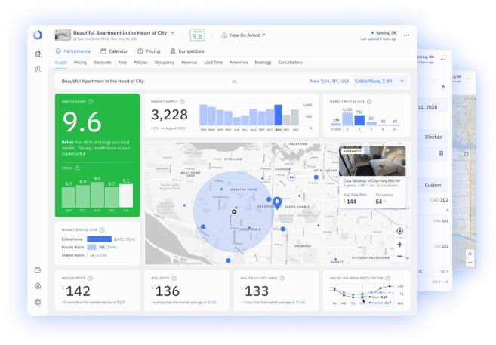Click the $144 market average link
Viewport: 496px width, 345px height.
(x=300, y=303)
